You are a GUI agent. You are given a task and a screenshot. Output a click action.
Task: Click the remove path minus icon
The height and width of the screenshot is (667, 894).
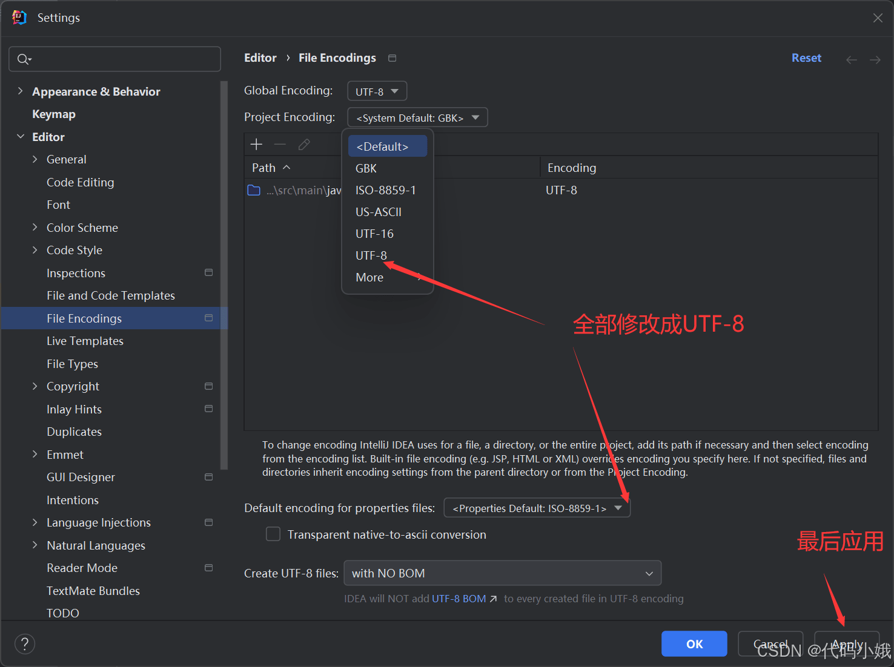point(280,144)
